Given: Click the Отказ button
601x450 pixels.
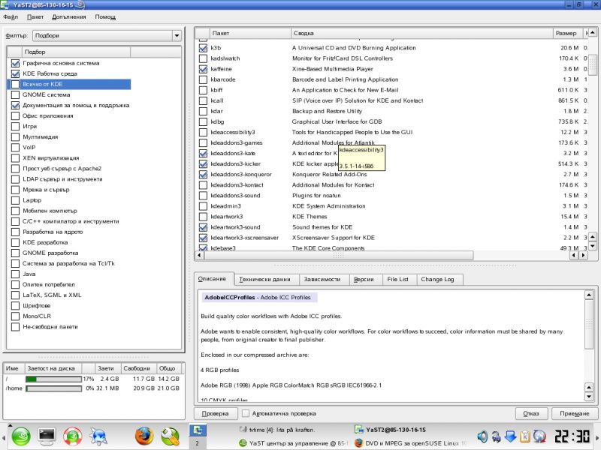Looking at the screenshot, I should [531, 413].
